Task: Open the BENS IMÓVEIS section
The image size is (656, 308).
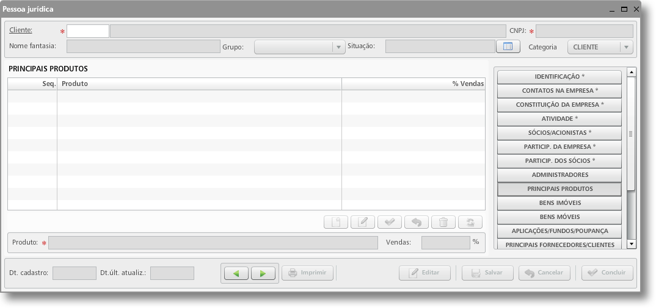Action: pyautogui.click(x=559, y=202)
